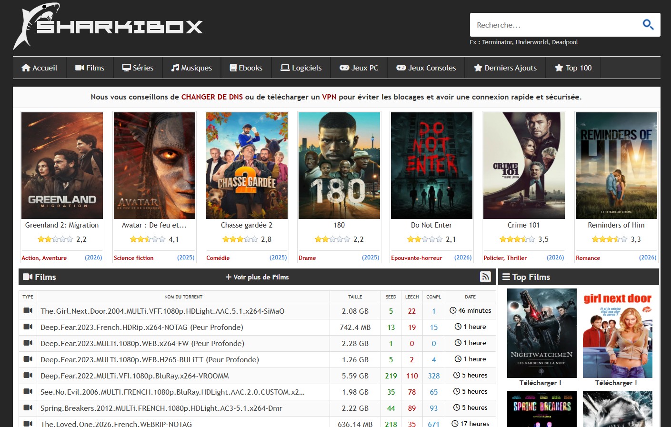This screenshot has width=671, height=427.
Task: Click the camera icon of Deep.Fear x264-FW row
Action: pos(28,343)
